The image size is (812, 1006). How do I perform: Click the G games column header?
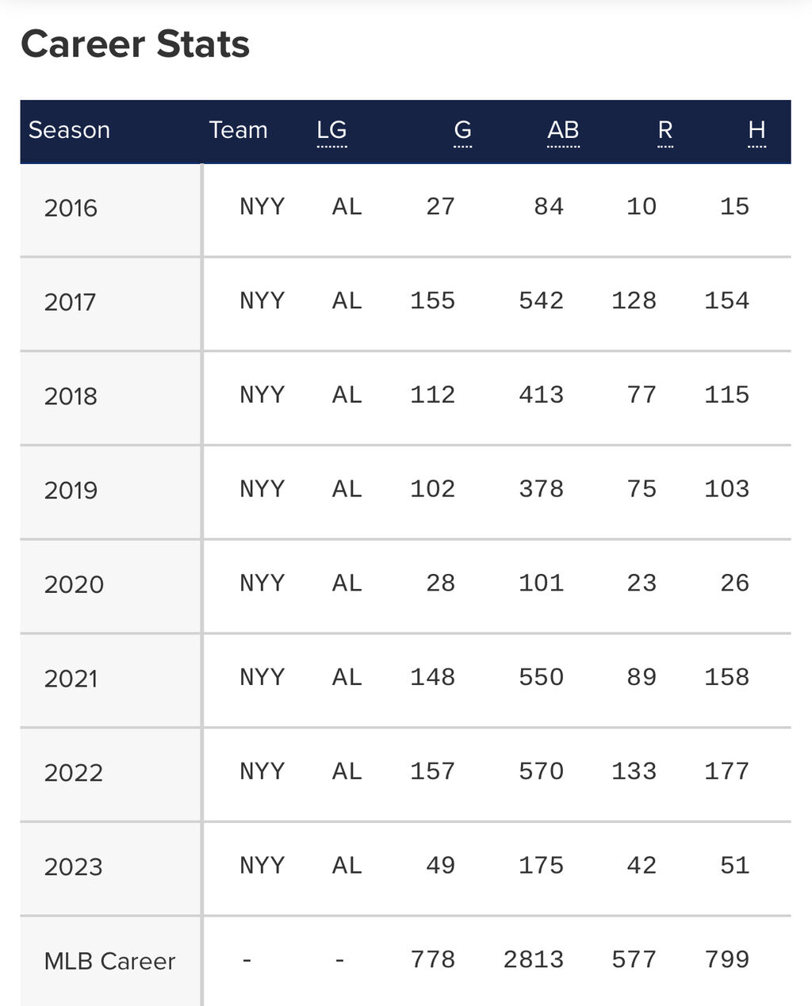tap(462, 130)
